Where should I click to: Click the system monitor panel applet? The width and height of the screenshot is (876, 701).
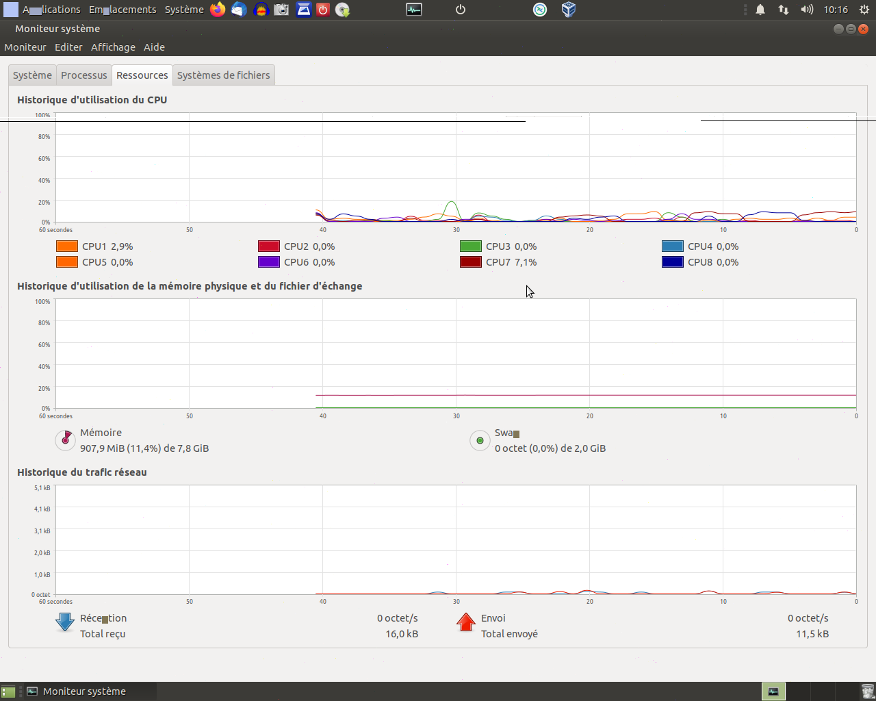414,10
